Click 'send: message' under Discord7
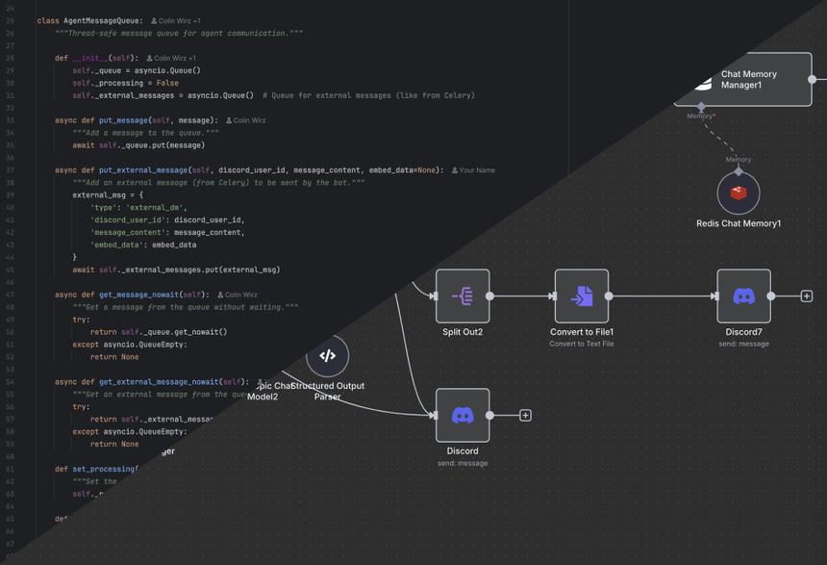The width and height of the screenshot is (827, 565). click(743, 344)
